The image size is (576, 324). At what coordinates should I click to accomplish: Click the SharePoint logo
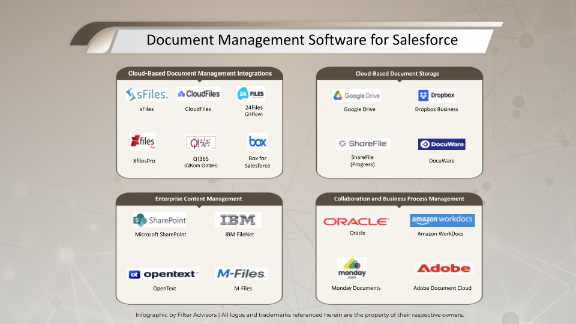pos(160,220)
